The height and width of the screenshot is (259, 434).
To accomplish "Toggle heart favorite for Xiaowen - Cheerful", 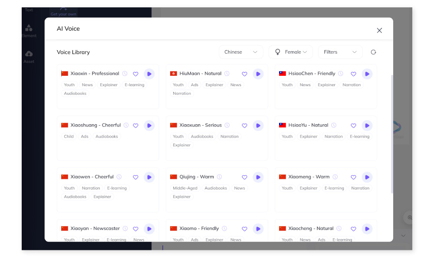I will pos(135,177).
